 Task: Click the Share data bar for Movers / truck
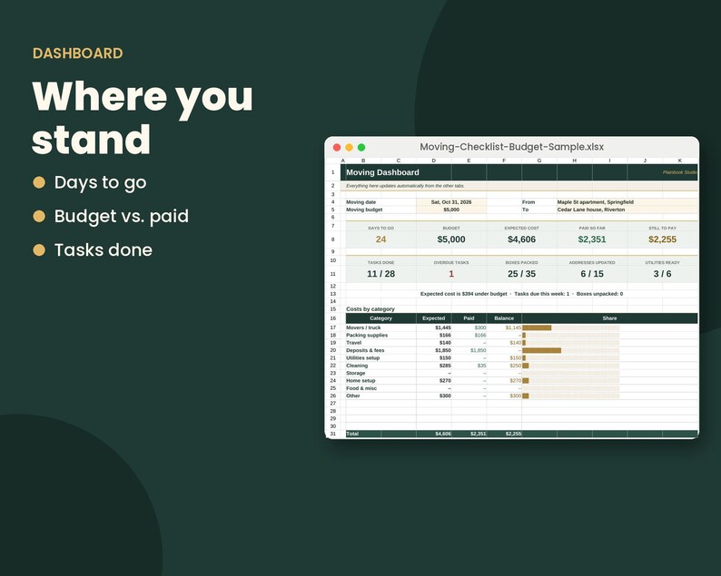(x=537, y=327)
